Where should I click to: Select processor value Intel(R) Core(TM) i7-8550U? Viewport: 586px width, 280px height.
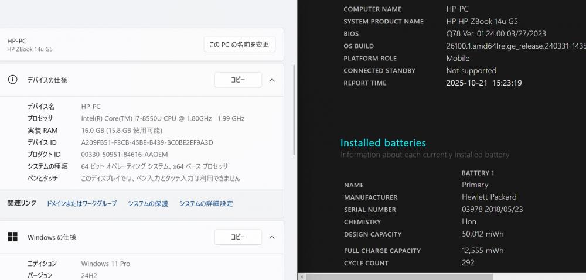click(162, 118)
